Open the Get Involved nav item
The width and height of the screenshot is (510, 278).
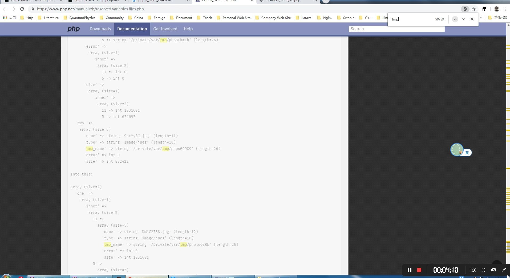coord(165,29)
